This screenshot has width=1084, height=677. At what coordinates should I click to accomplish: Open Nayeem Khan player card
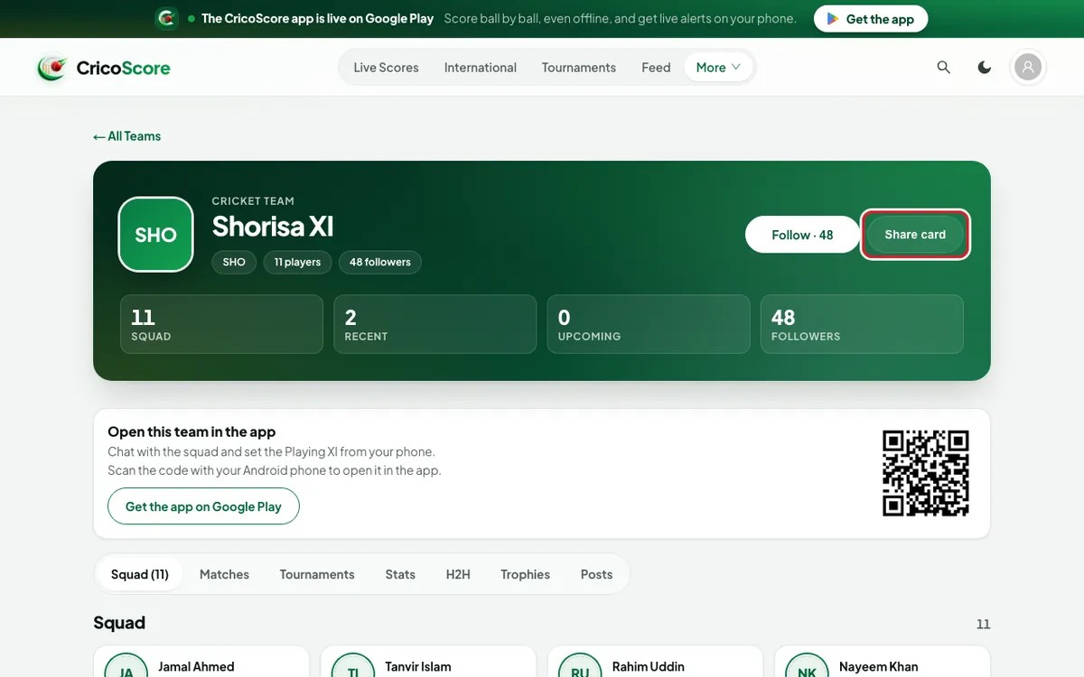click(x=883, y=662)
